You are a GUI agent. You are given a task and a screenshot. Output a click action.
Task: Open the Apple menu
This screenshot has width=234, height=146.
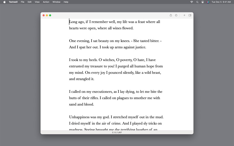click(4, 2)
